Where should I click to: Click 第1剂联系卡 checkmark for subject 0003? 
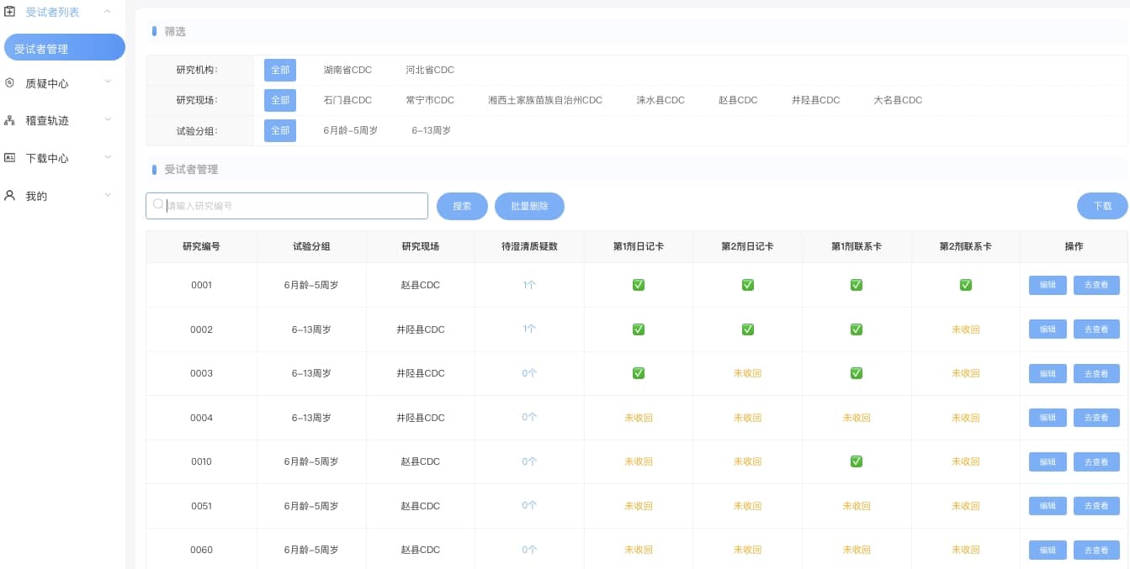(x=857, y=373)
